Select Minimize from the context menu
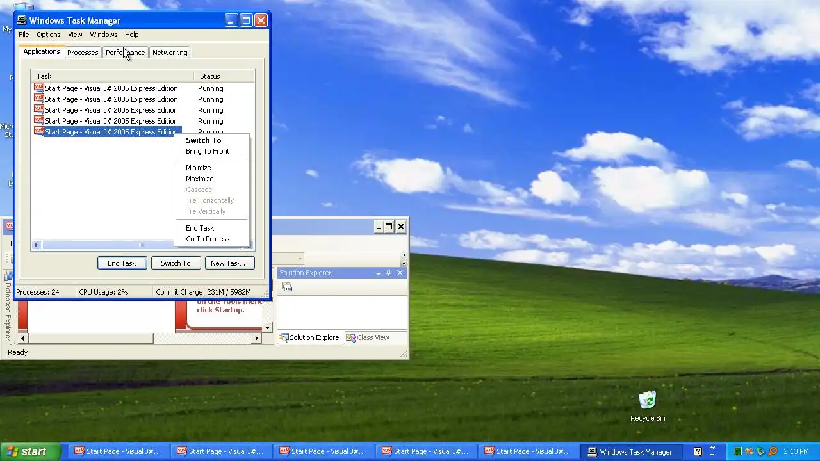820x461 pixels. pos(211,168)
